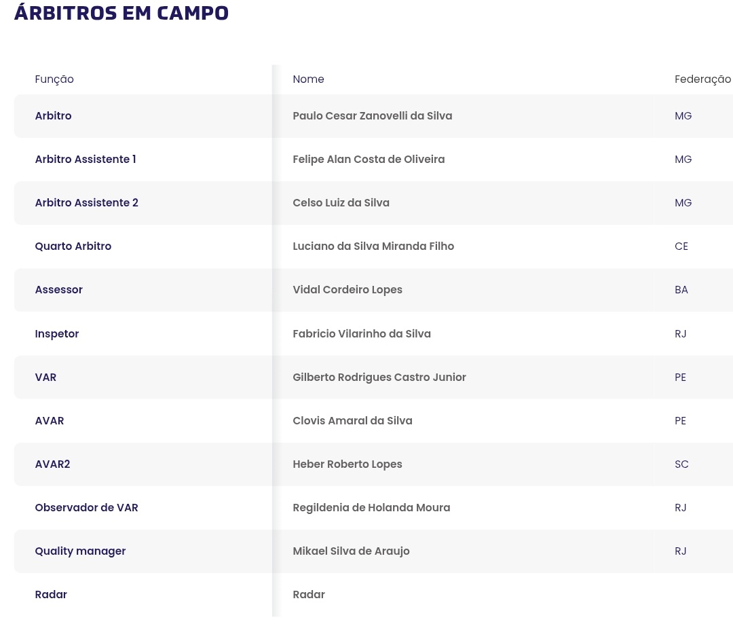733x624 pixels.
Task: Click the Quarto Arbitro role label
Action: coord(73,246)
